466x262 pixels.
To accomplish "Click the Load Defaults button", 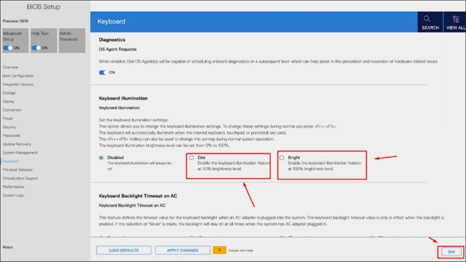I will point(123,250).
